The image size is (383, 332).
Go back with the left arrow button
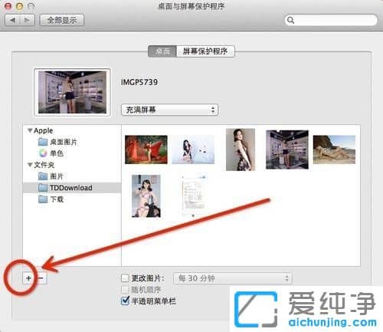[12, 20]
